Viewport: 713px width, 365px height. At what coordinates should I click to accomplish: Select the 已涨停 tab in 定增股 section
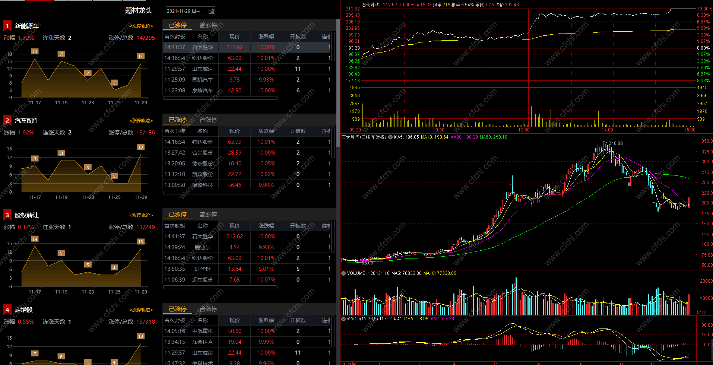click(x=178, y=309)
